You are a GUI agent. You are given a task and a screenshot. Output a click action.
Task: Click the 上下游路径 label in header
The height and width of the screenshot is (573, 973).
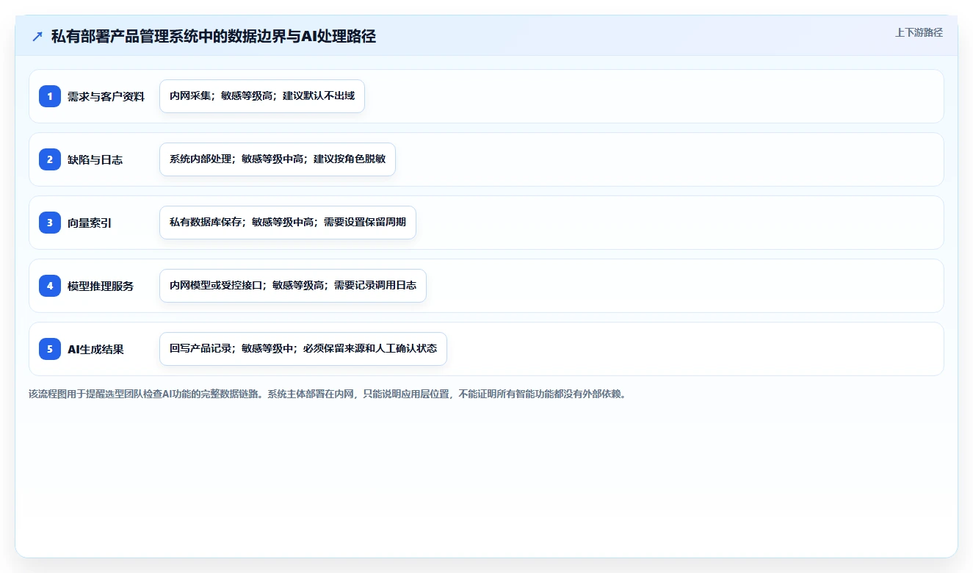point(919,32)
